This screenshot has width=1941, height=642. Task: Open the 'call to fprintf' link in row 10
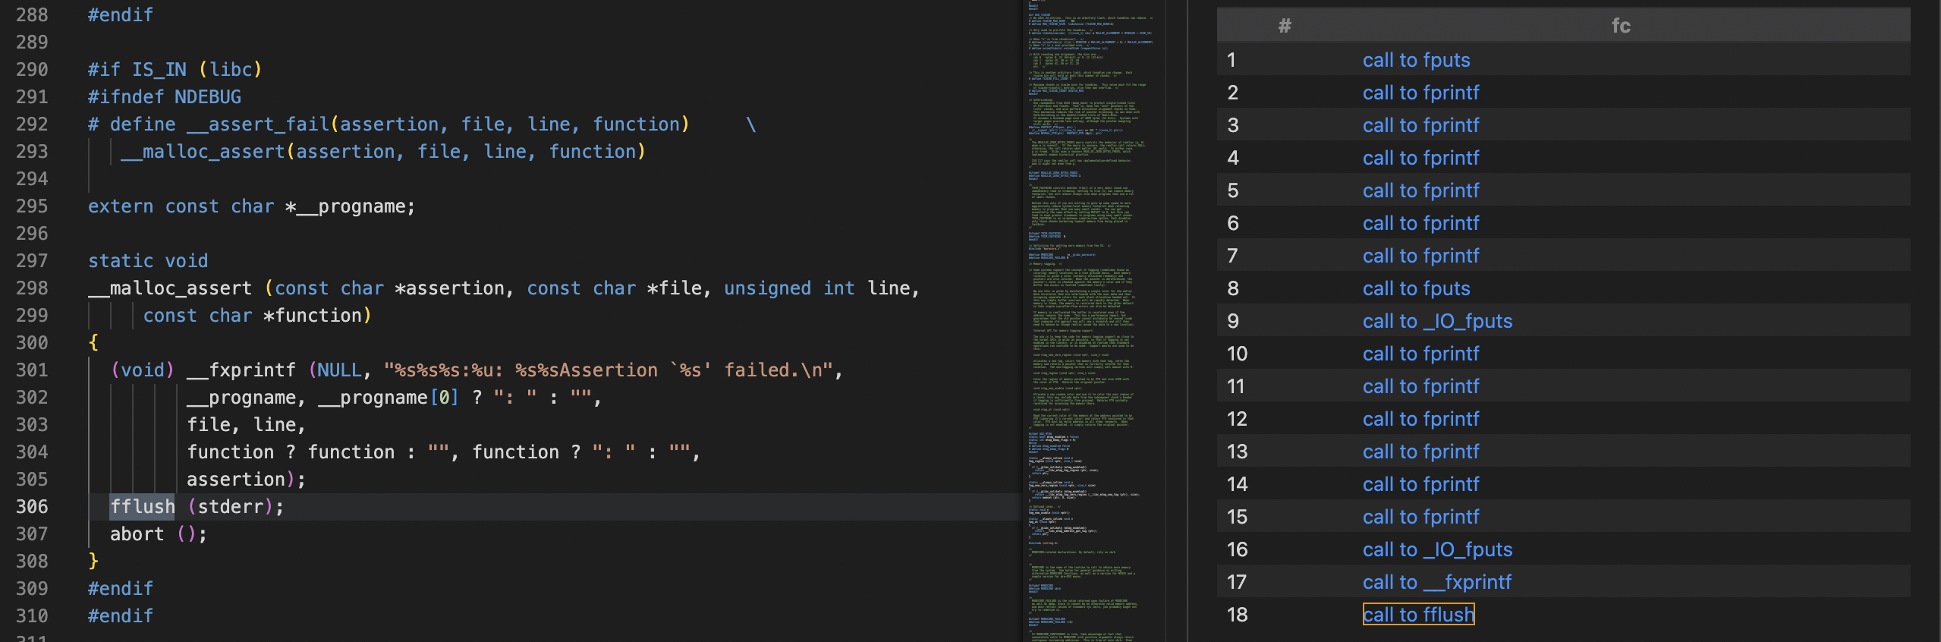pyautogui.click(x=1420, y=354)
